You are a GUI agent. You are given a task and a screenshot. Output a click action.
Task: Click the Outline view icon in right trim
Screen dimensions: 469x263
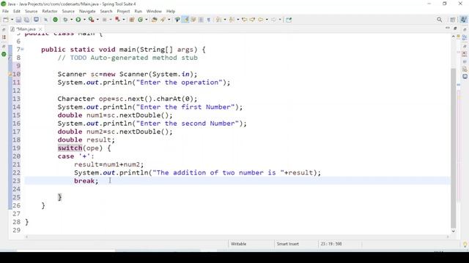(465, 37)
